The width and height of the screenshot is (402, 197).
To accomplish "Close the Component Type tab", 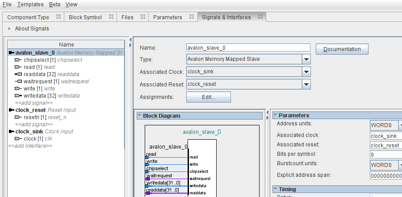I will pyautogui.click(x=59, y=17).
